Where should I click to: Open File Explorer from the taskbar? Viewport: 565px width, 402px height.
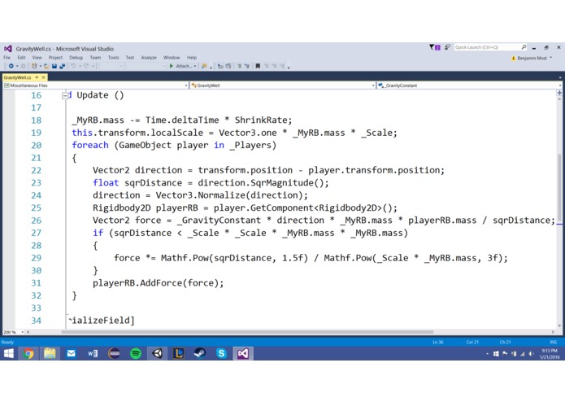tap(50, 354)
